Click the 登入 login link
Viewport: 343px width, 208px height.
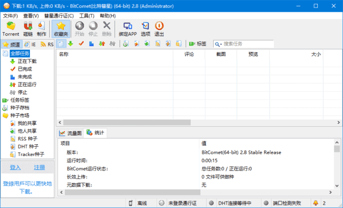[16, 167]
